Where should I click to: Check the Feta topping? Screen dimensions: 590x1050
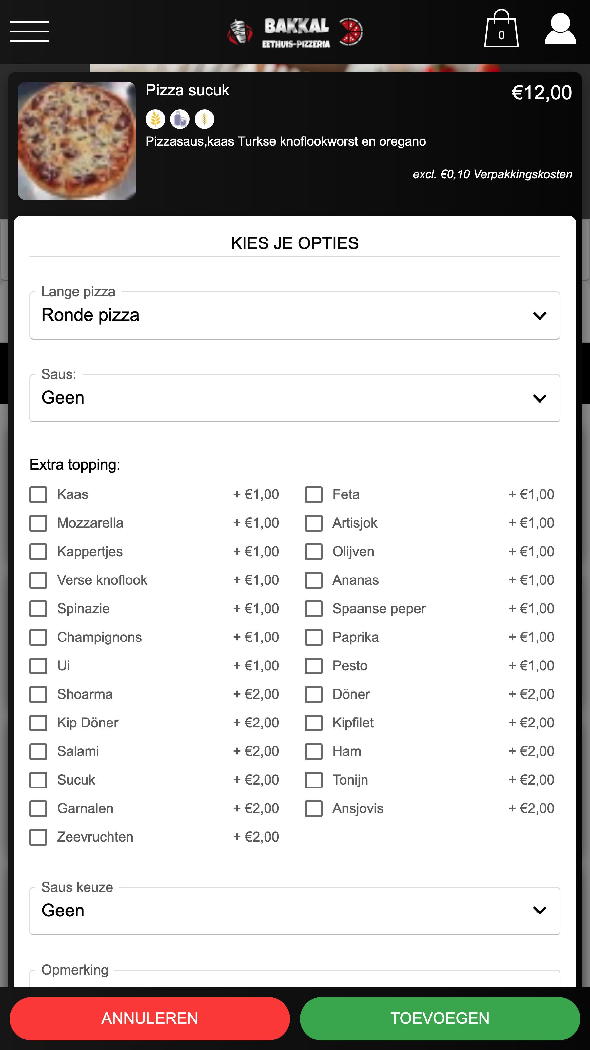[314, 494]
